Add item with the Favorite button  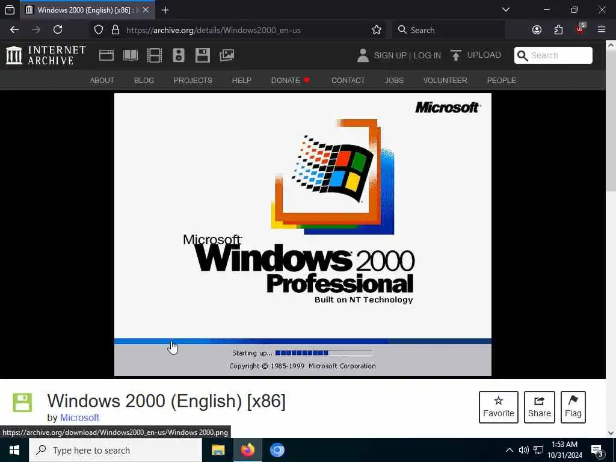tap(499, 407)
